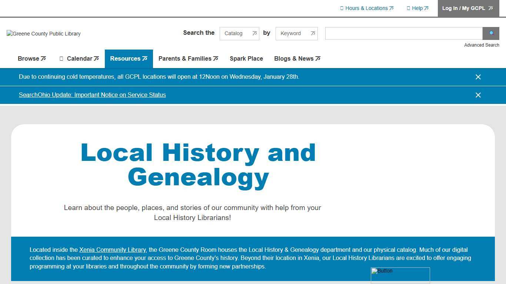The image size is (506, 284).
Task: Click the search magnifying glass icon
Action: coord(490,33)
